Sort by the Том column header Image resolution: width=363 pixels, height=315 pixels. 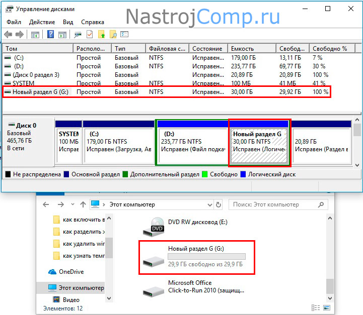(38, 49)
